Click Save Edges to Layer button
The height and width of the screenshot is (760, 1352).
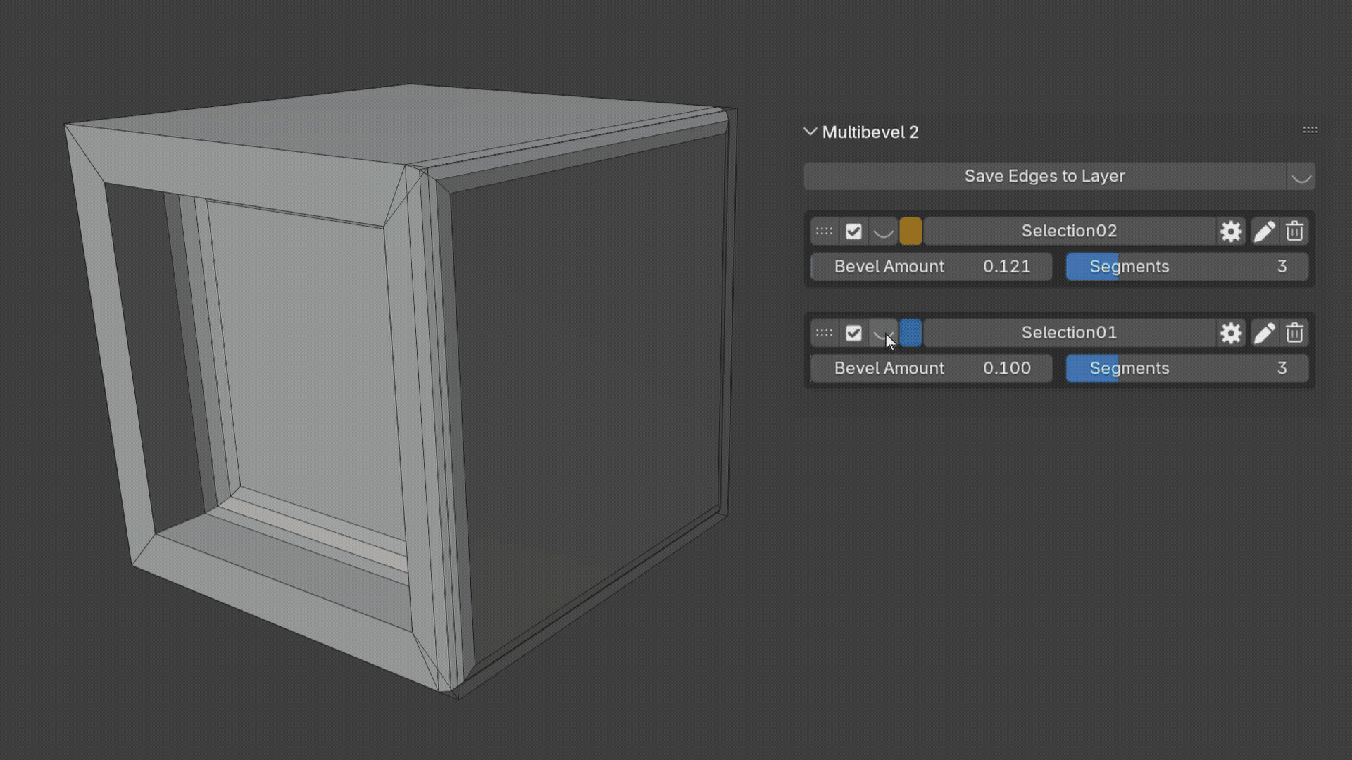point(1044,176)
